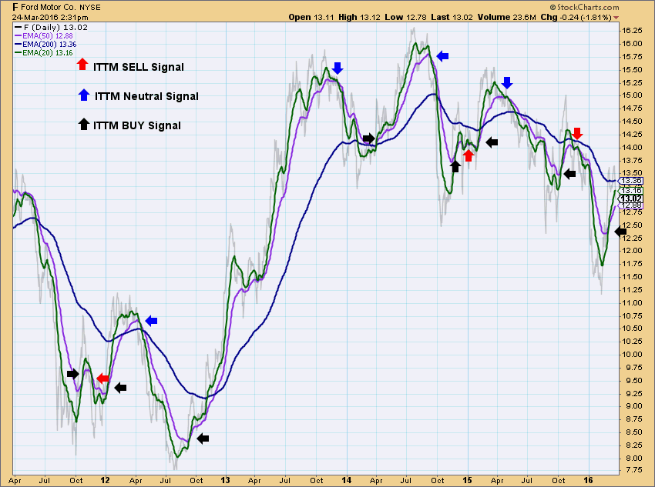Click the ITTM BUY Signal label
This screenshot has width=655, height=487.
[137, 125]
